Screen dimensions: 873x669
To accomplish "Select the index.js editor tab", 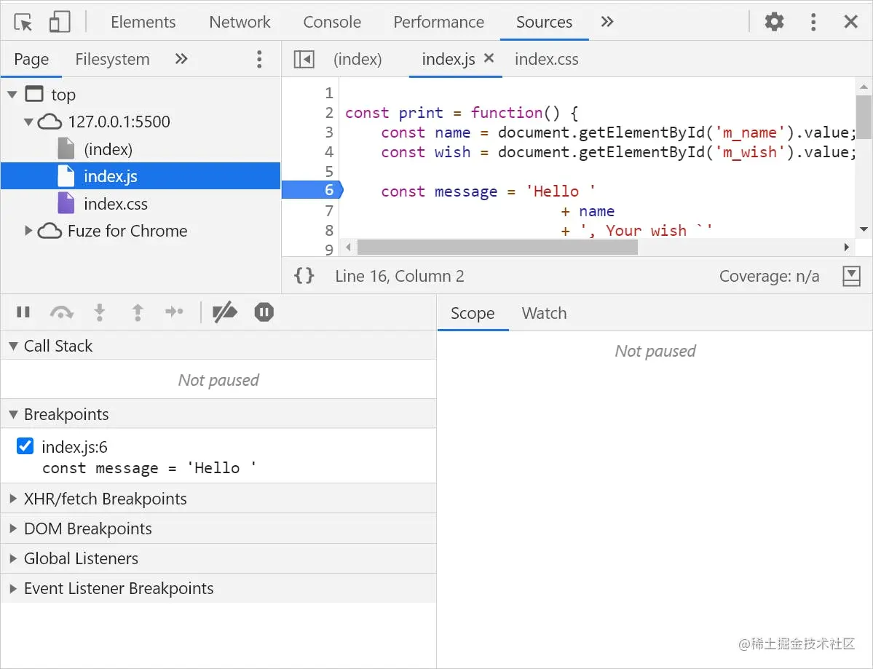I will coord(449,59).
